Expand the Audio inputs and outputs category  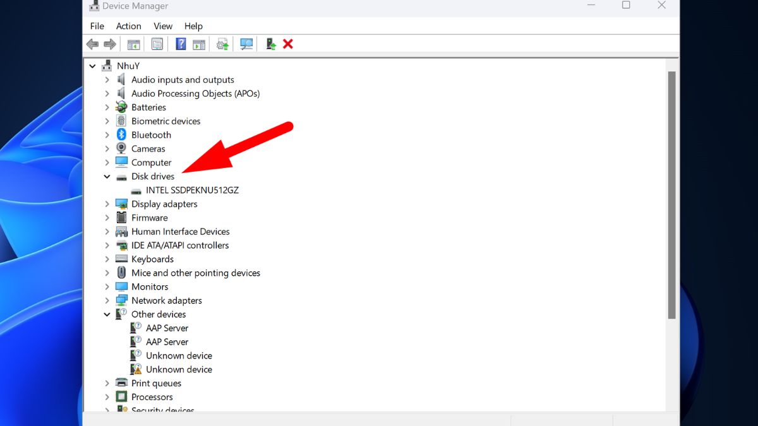pyautogui.click(x=107, y=80)
